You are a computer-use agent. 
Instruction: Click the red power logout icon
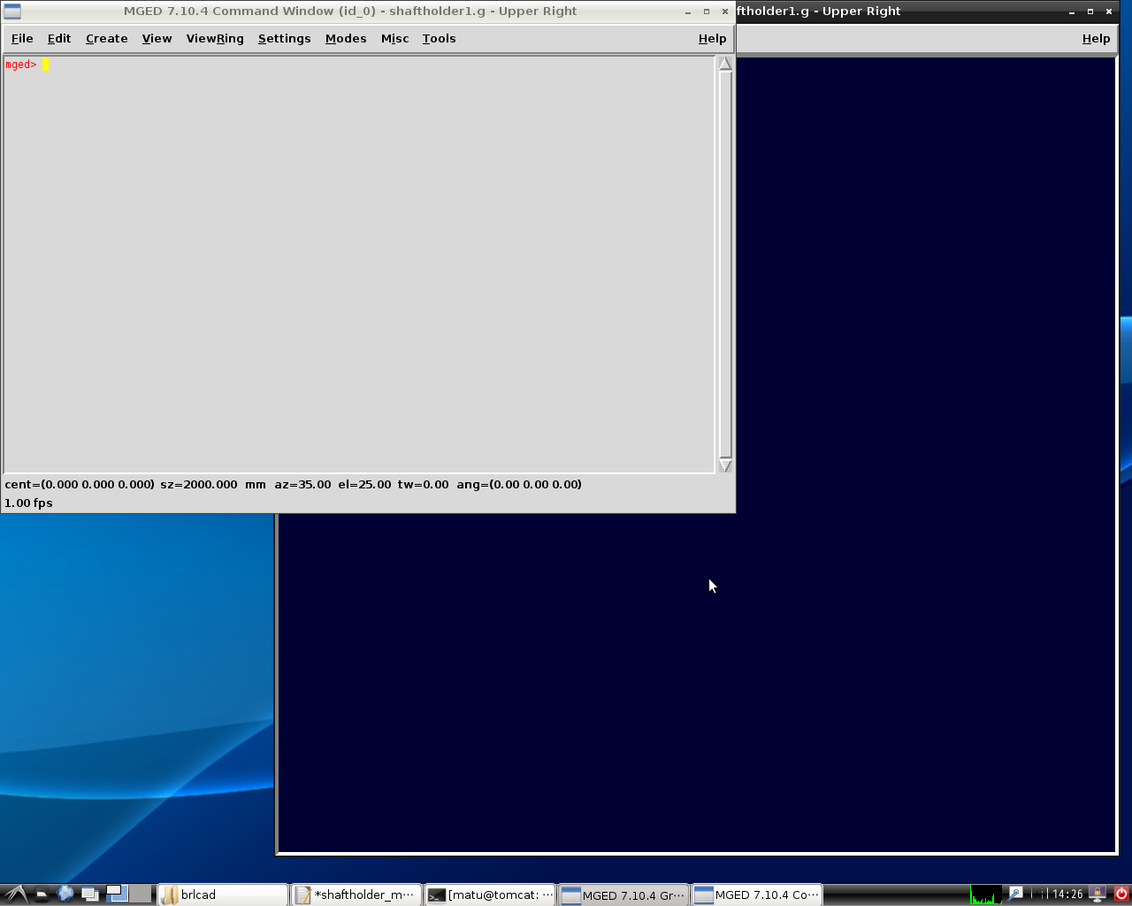pyautogui.click(x=1121, y=894)
